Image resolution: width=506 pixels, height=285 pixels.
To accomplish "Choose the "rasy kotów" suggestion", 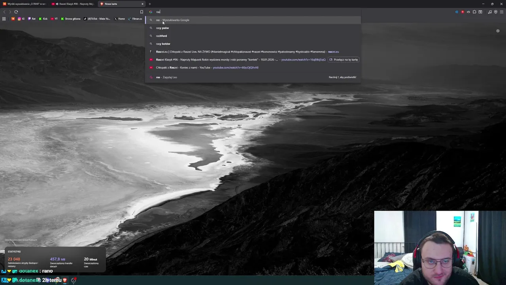I will point(253,44).
